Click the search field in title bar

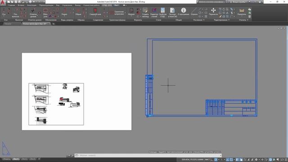click(211, 2)
